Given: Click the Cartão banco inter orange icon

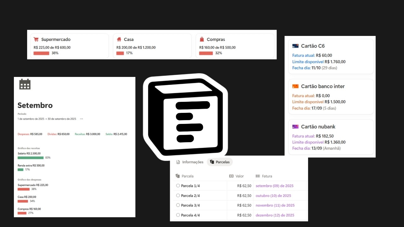Looking at the screenshot, I should click(295, 86).
